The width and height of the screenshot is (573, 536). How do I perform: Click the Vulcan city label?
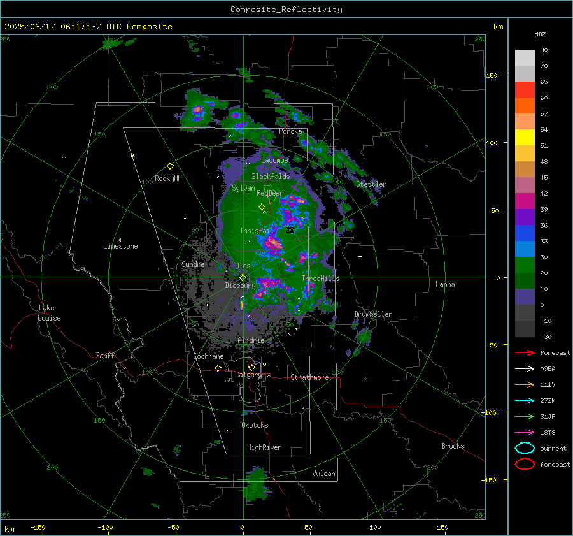point(323,474)
